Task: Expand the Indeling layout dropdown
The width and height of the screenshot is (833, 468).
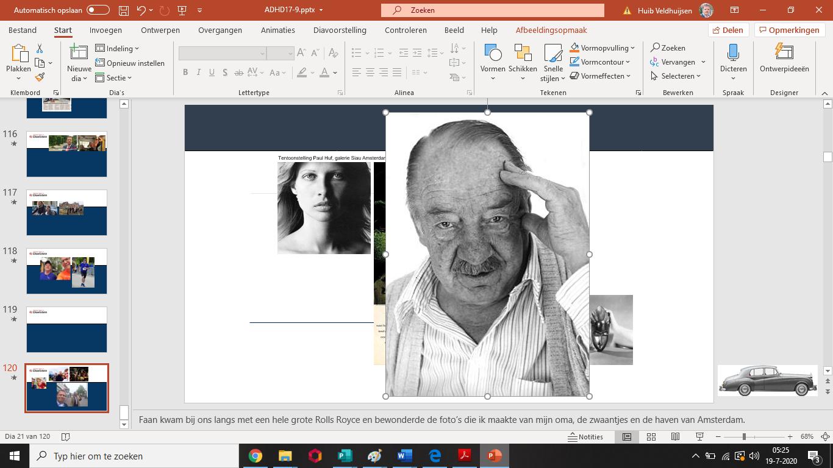Action: 118,49
